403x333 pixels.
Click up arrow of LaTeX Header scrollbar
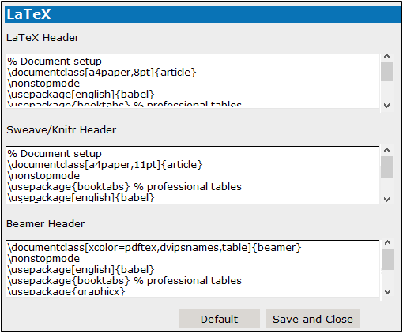click(386, 56)
